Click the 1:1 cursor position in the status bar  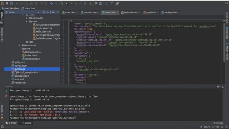(x=201, y=127)
